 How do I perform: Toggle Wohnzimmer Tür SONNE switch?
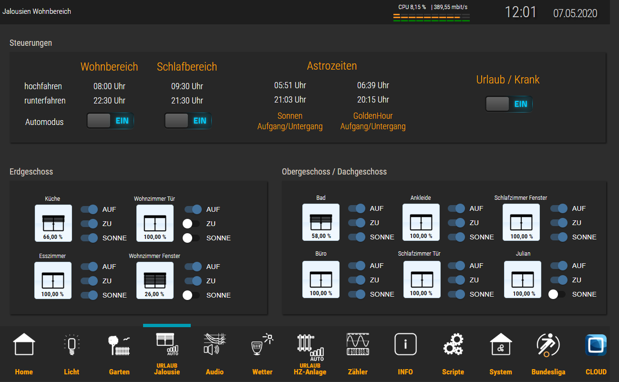(192, 238)
